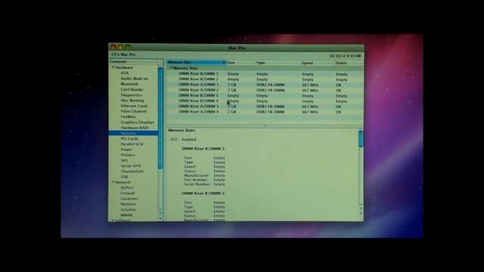Click CS's Mac Pro label

[x=123, y=54]
